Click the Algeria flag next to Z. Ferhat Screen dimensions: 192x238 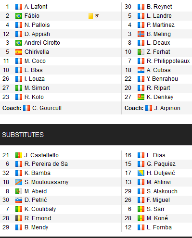(x=141, y=52)
